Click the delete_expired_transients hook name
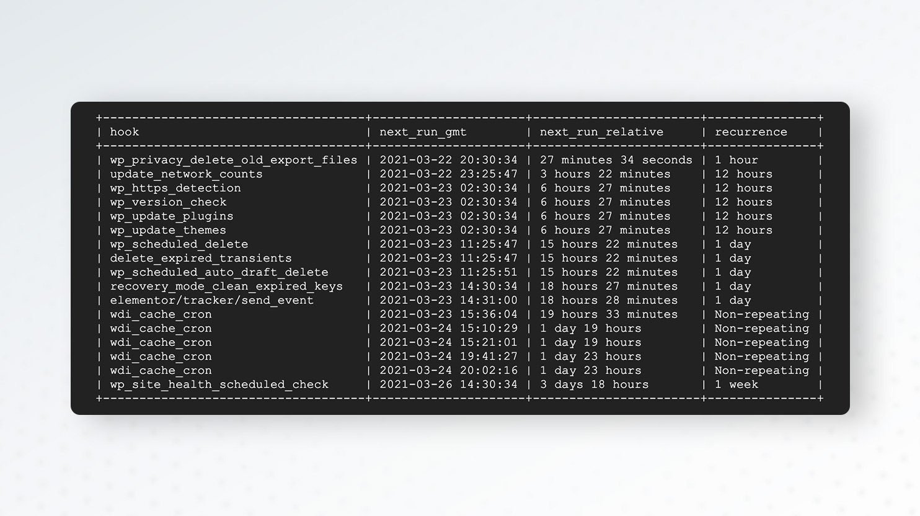 click(201, 259)
